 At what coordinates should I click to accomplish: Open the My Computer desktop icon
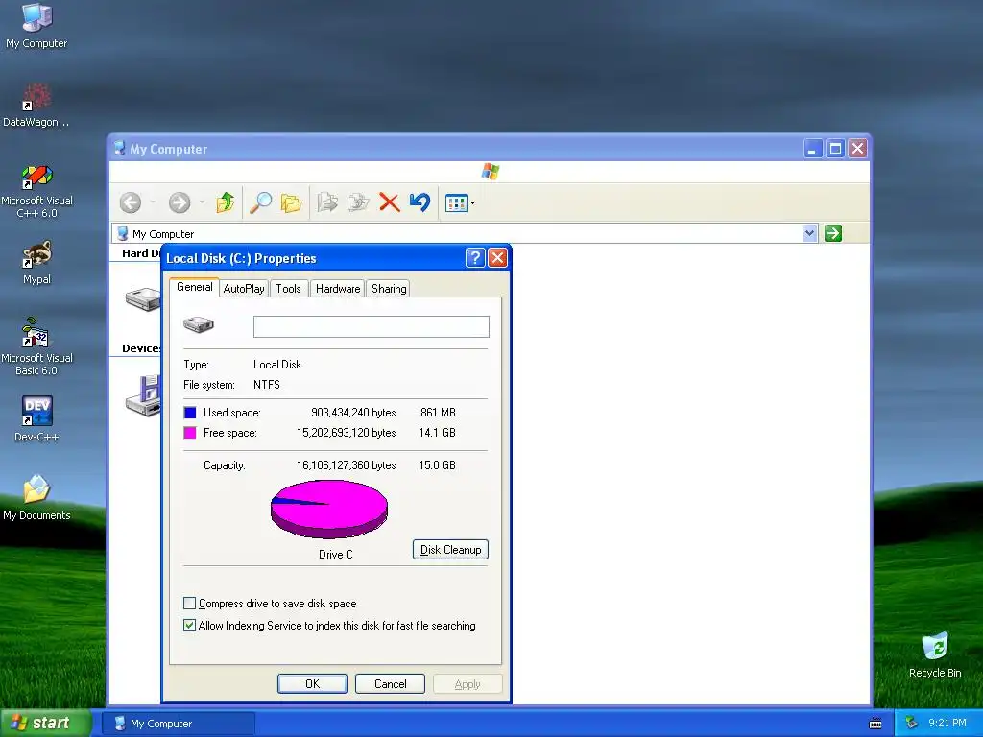click(37, 26)
